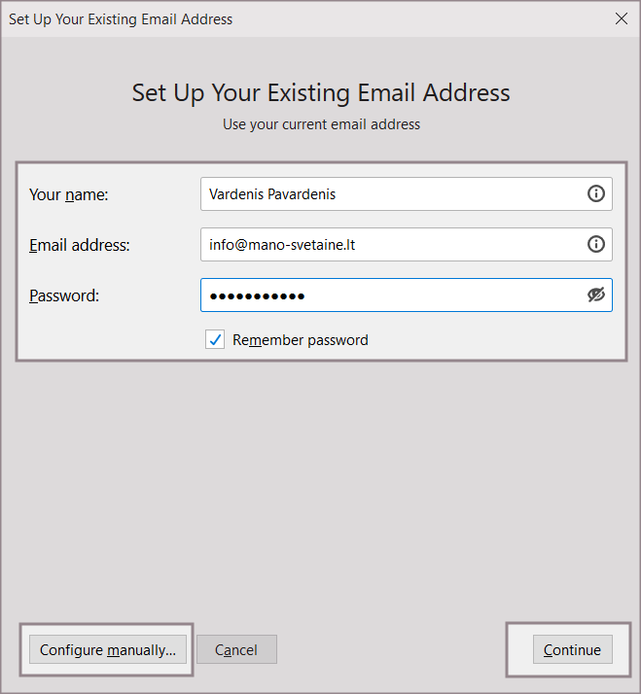Click the large Set Up Your Existing Email Address heading
This screenshot has width=641, height=694.
[321, 92]
